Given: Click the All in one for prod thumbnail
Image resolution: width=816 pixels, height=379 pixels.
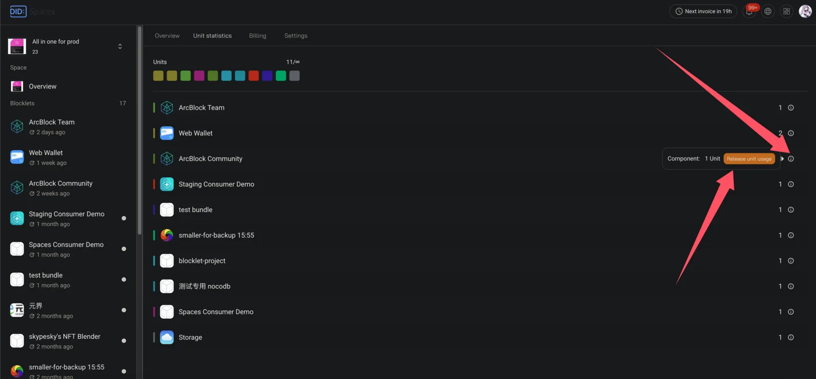Looking at the screenshot, I should tap(17, 46).
